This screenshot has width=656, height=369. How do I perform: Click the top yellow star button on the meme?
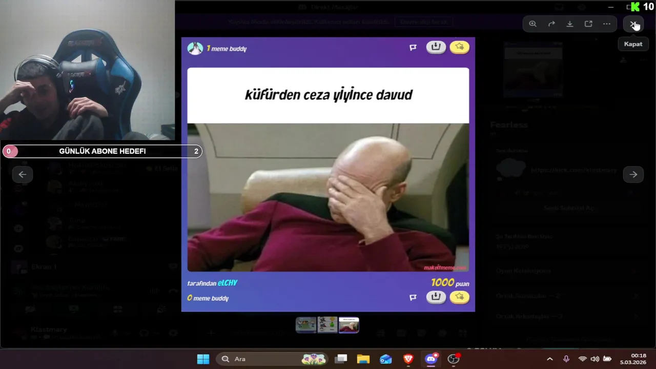pos(460,47)
